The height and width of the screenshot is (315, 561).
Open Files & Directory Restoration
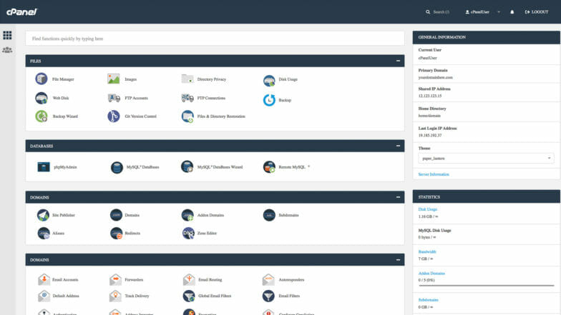(x=187, y=116)
